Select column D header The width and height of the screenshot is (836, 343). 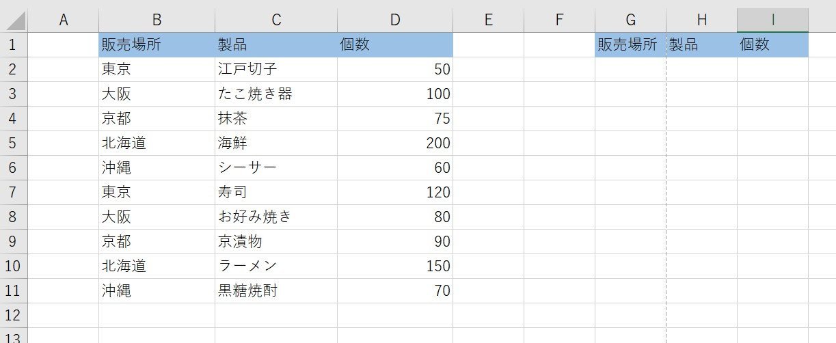[395, 20]
